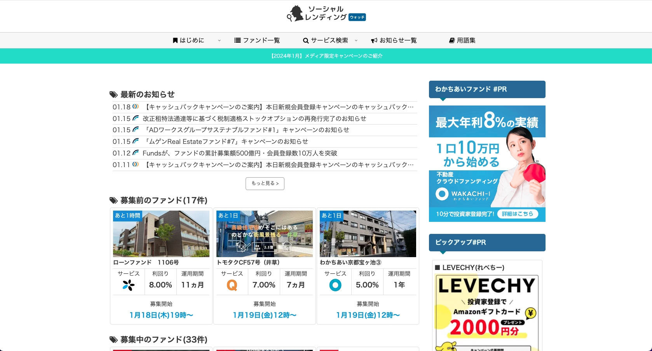Click the Funds icon on the 01.12 news row

coord(136,153)
